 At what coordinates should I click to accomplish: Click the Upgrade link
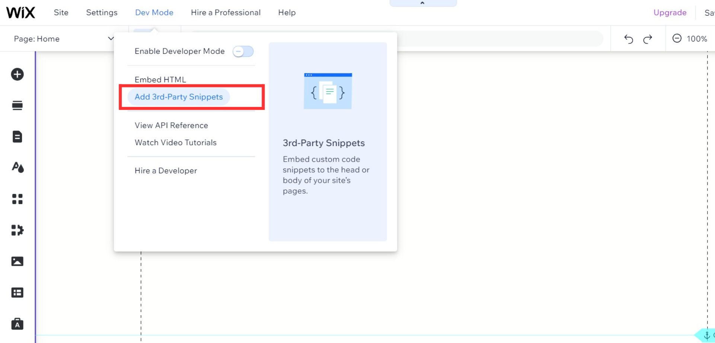click(x=670, y=13)
